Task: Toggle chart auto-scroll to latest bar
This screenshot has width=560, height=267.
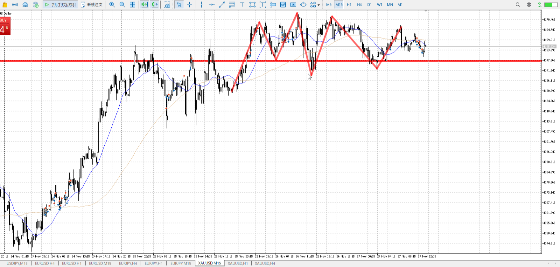Action: tap(144, 5)
